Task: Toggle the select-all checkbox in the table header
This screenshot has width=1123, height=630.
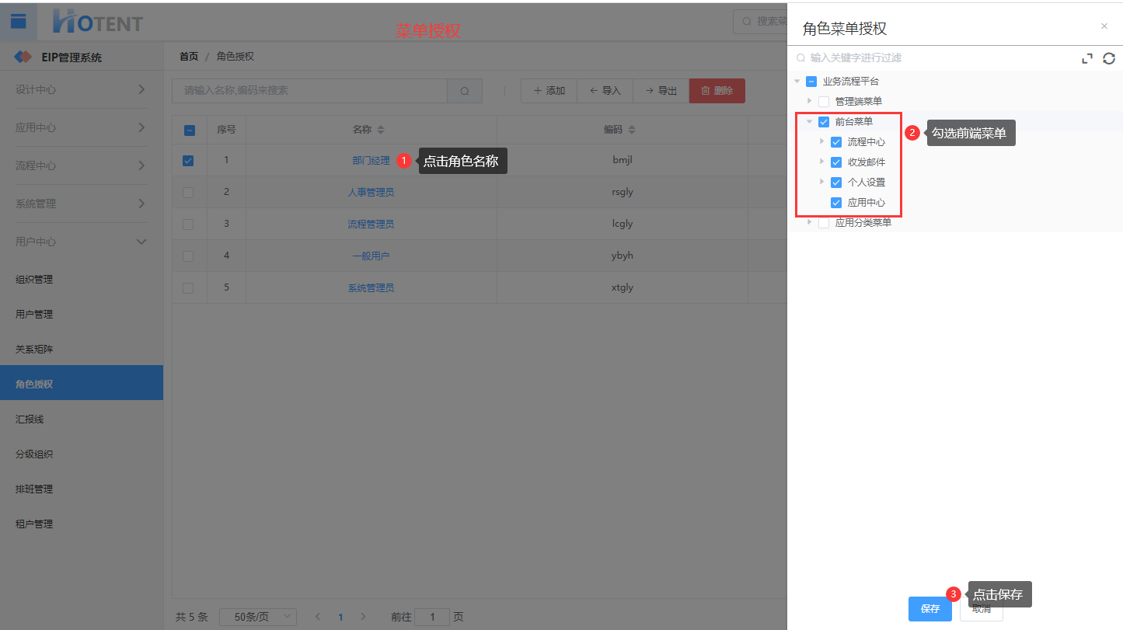Action: click(x=189, y=131)
